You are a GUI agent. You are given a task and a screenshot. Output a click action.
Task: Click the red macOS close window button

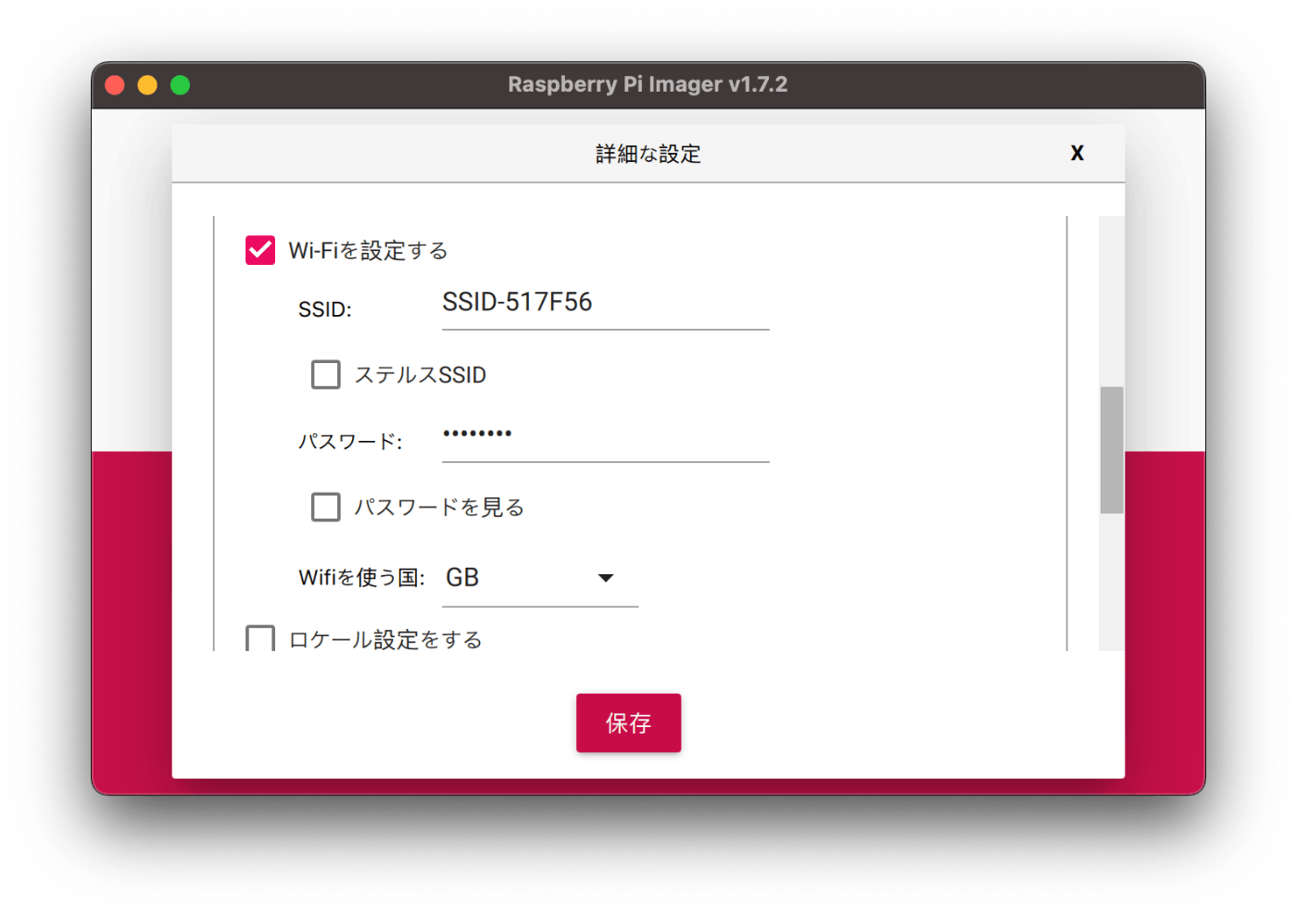coord(115,85)
